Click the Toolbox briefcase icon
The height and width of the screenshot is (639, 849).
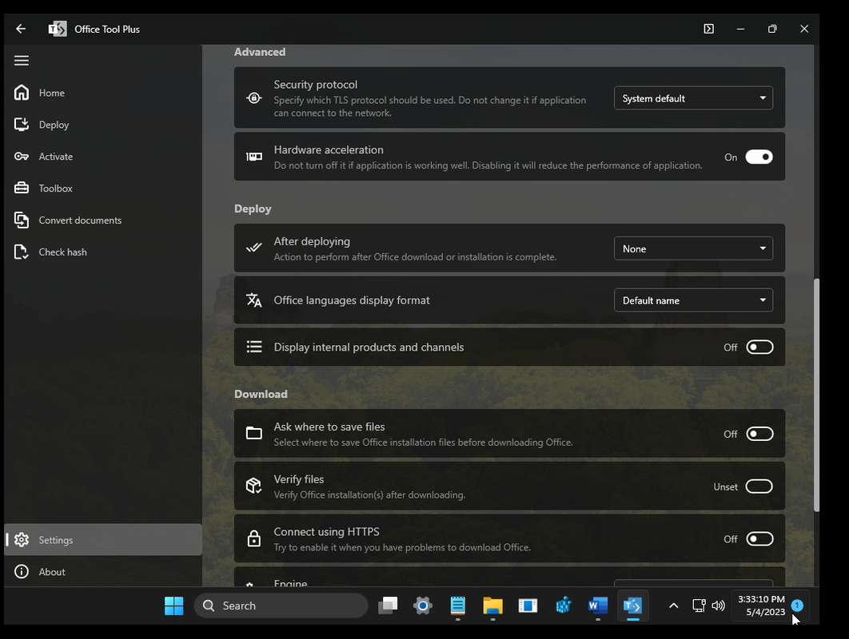click(22, 189)
